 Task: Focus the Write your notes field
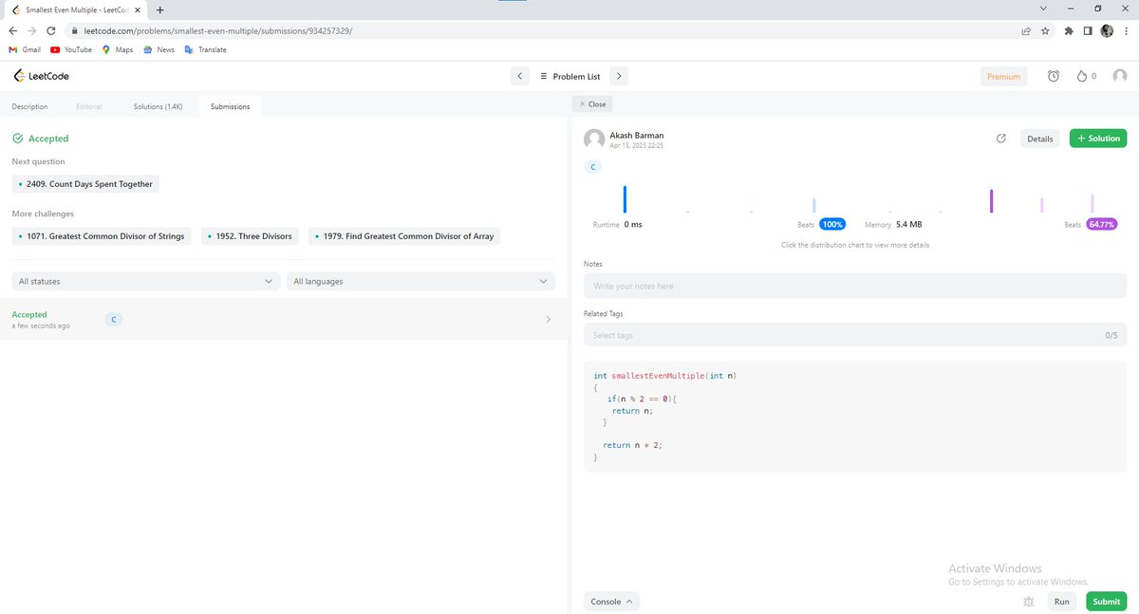[x=855, y=286]
